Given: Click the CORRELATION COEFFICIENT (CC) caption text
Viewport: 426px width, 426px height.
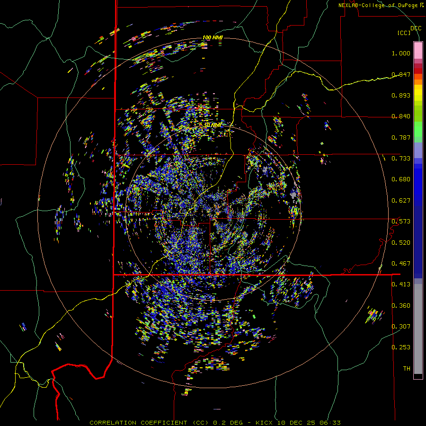Looking at the screenshot, I should [x=149, y=423].
